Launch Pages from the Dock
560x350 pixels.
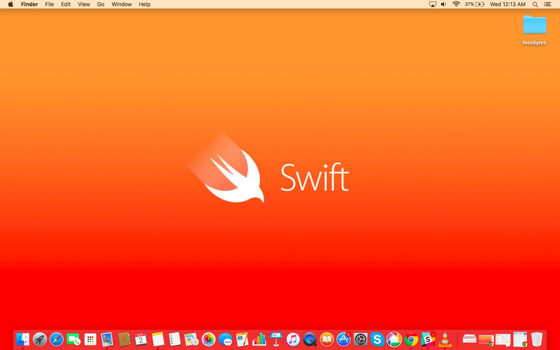pos(242,339)
